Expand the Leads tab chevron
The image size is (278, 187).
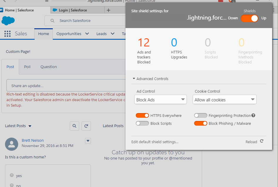[x=113, y=34]
